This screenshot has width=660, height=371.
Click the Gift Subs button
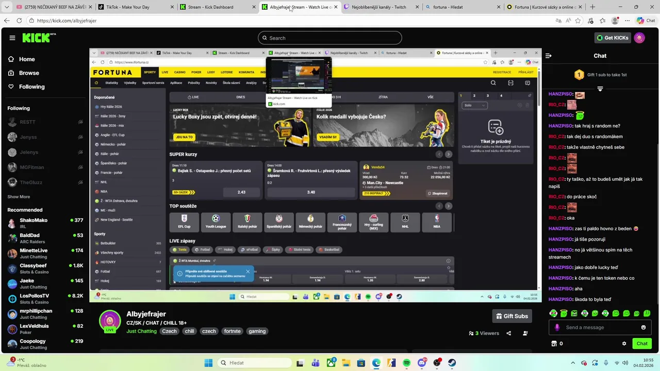pos(512,316)
